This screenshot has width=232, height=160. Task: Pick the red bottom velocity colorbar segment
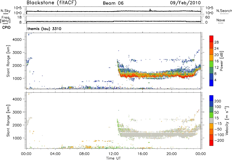click(x=211, y=143)
